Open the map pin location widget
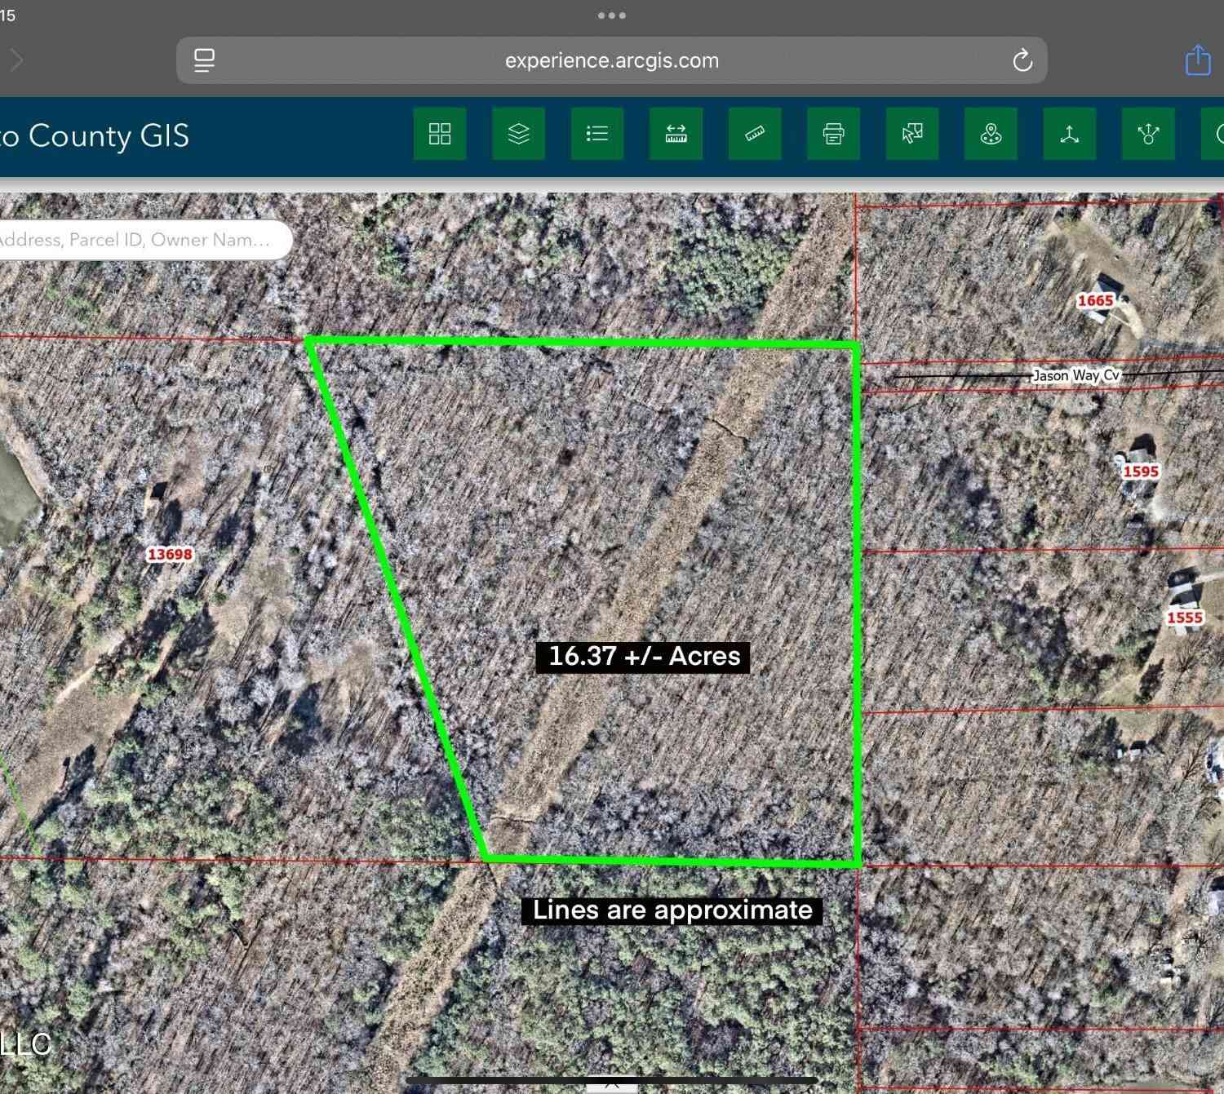 click(x=991, y=134)
